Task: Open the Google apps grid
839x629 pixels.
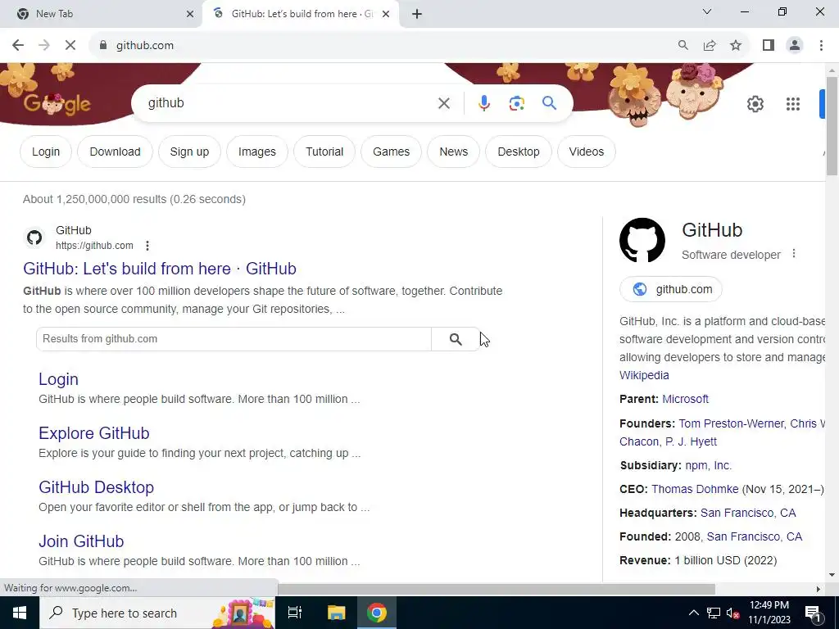Action: pos(793,104)
